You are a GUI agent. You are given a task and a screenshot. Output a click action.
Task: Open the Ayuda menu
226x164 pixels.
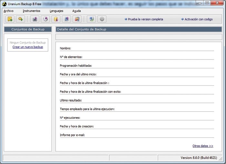tap(77, 11)
